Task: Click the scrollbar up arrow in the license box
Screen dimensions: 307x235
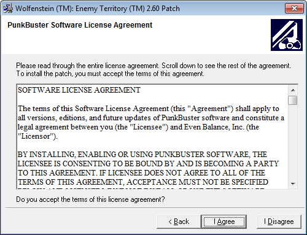Action: [x=293, y=90]
